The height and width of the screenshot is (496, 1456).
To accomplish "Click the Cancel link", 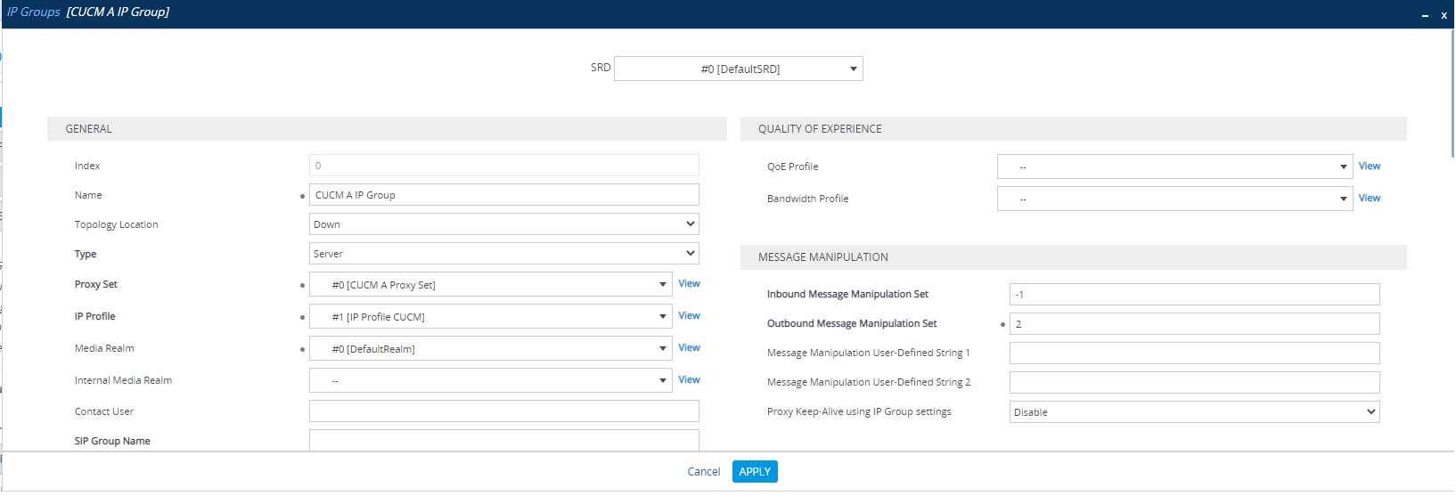I will pos(704,472).
